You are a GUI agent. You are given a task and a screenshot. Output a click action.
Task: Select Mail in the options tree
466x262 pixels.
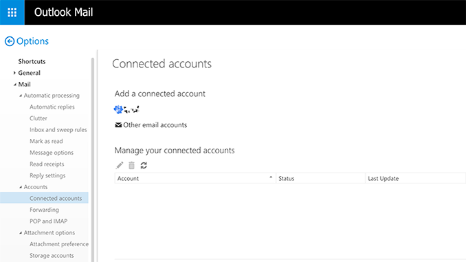pyautogui.click(x=24, y=85)
